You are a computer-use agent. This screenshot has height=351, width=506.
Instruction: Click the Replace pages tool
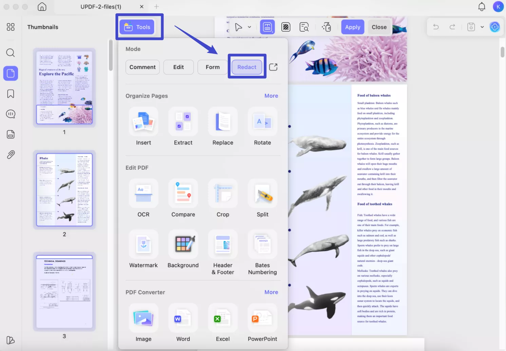(223, 127)
